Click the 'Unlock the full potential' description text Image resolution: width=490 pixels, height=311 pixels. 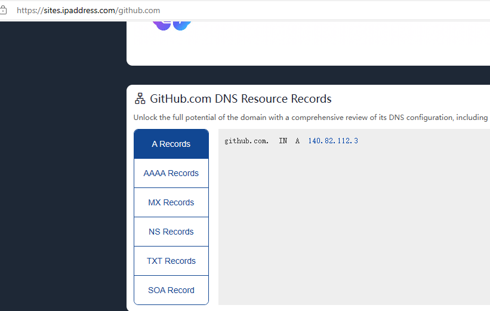[x=310, y=118]
